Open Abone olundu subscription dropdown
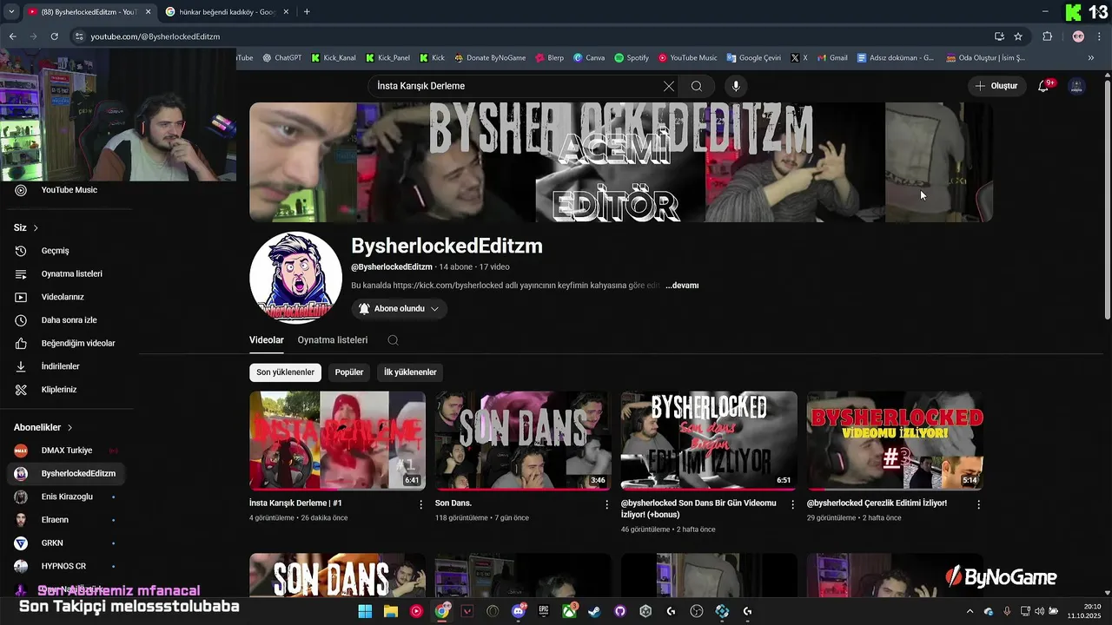This screenshot has height=625, width=1112. tap(400, 308)
